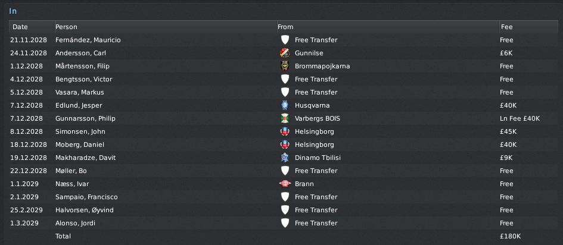This screenshot has width=563, height=245.
Task: Open the Varbergs BOIS club link
Action: tap(318, 118)
